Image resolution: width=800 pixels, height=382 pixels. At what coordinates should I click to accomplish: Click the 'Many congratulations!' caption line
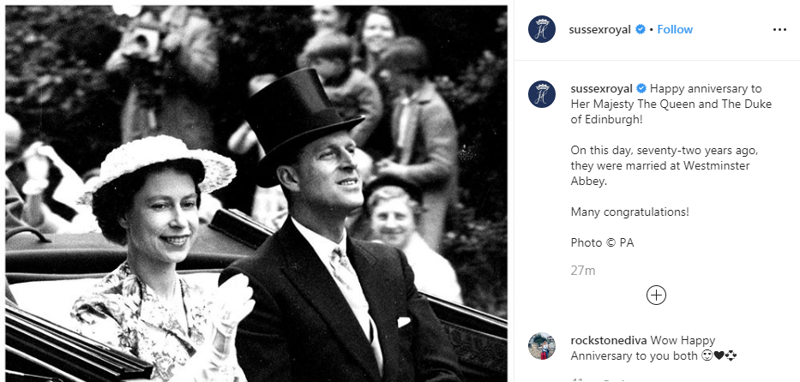click(629, 212)
